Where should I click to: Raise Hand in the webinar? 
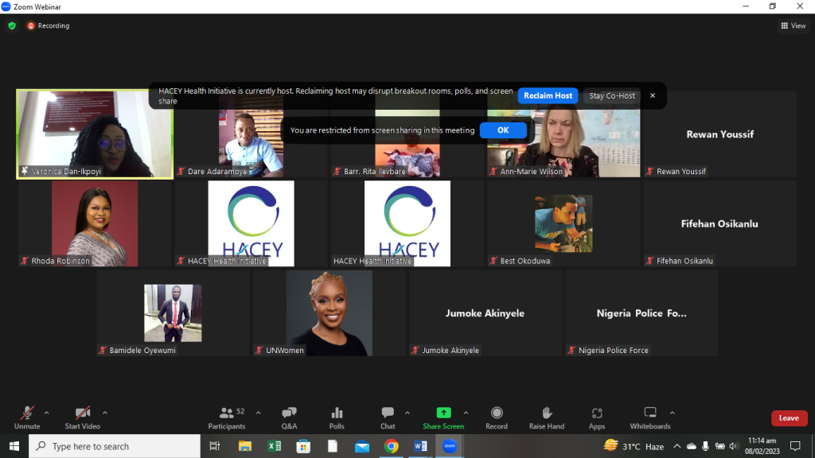546,418
